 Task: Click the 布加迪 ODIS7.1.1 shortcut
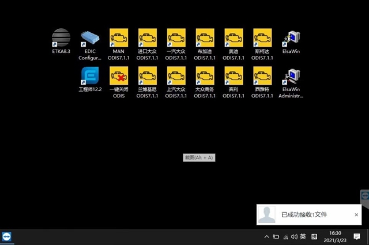[205, 45]
